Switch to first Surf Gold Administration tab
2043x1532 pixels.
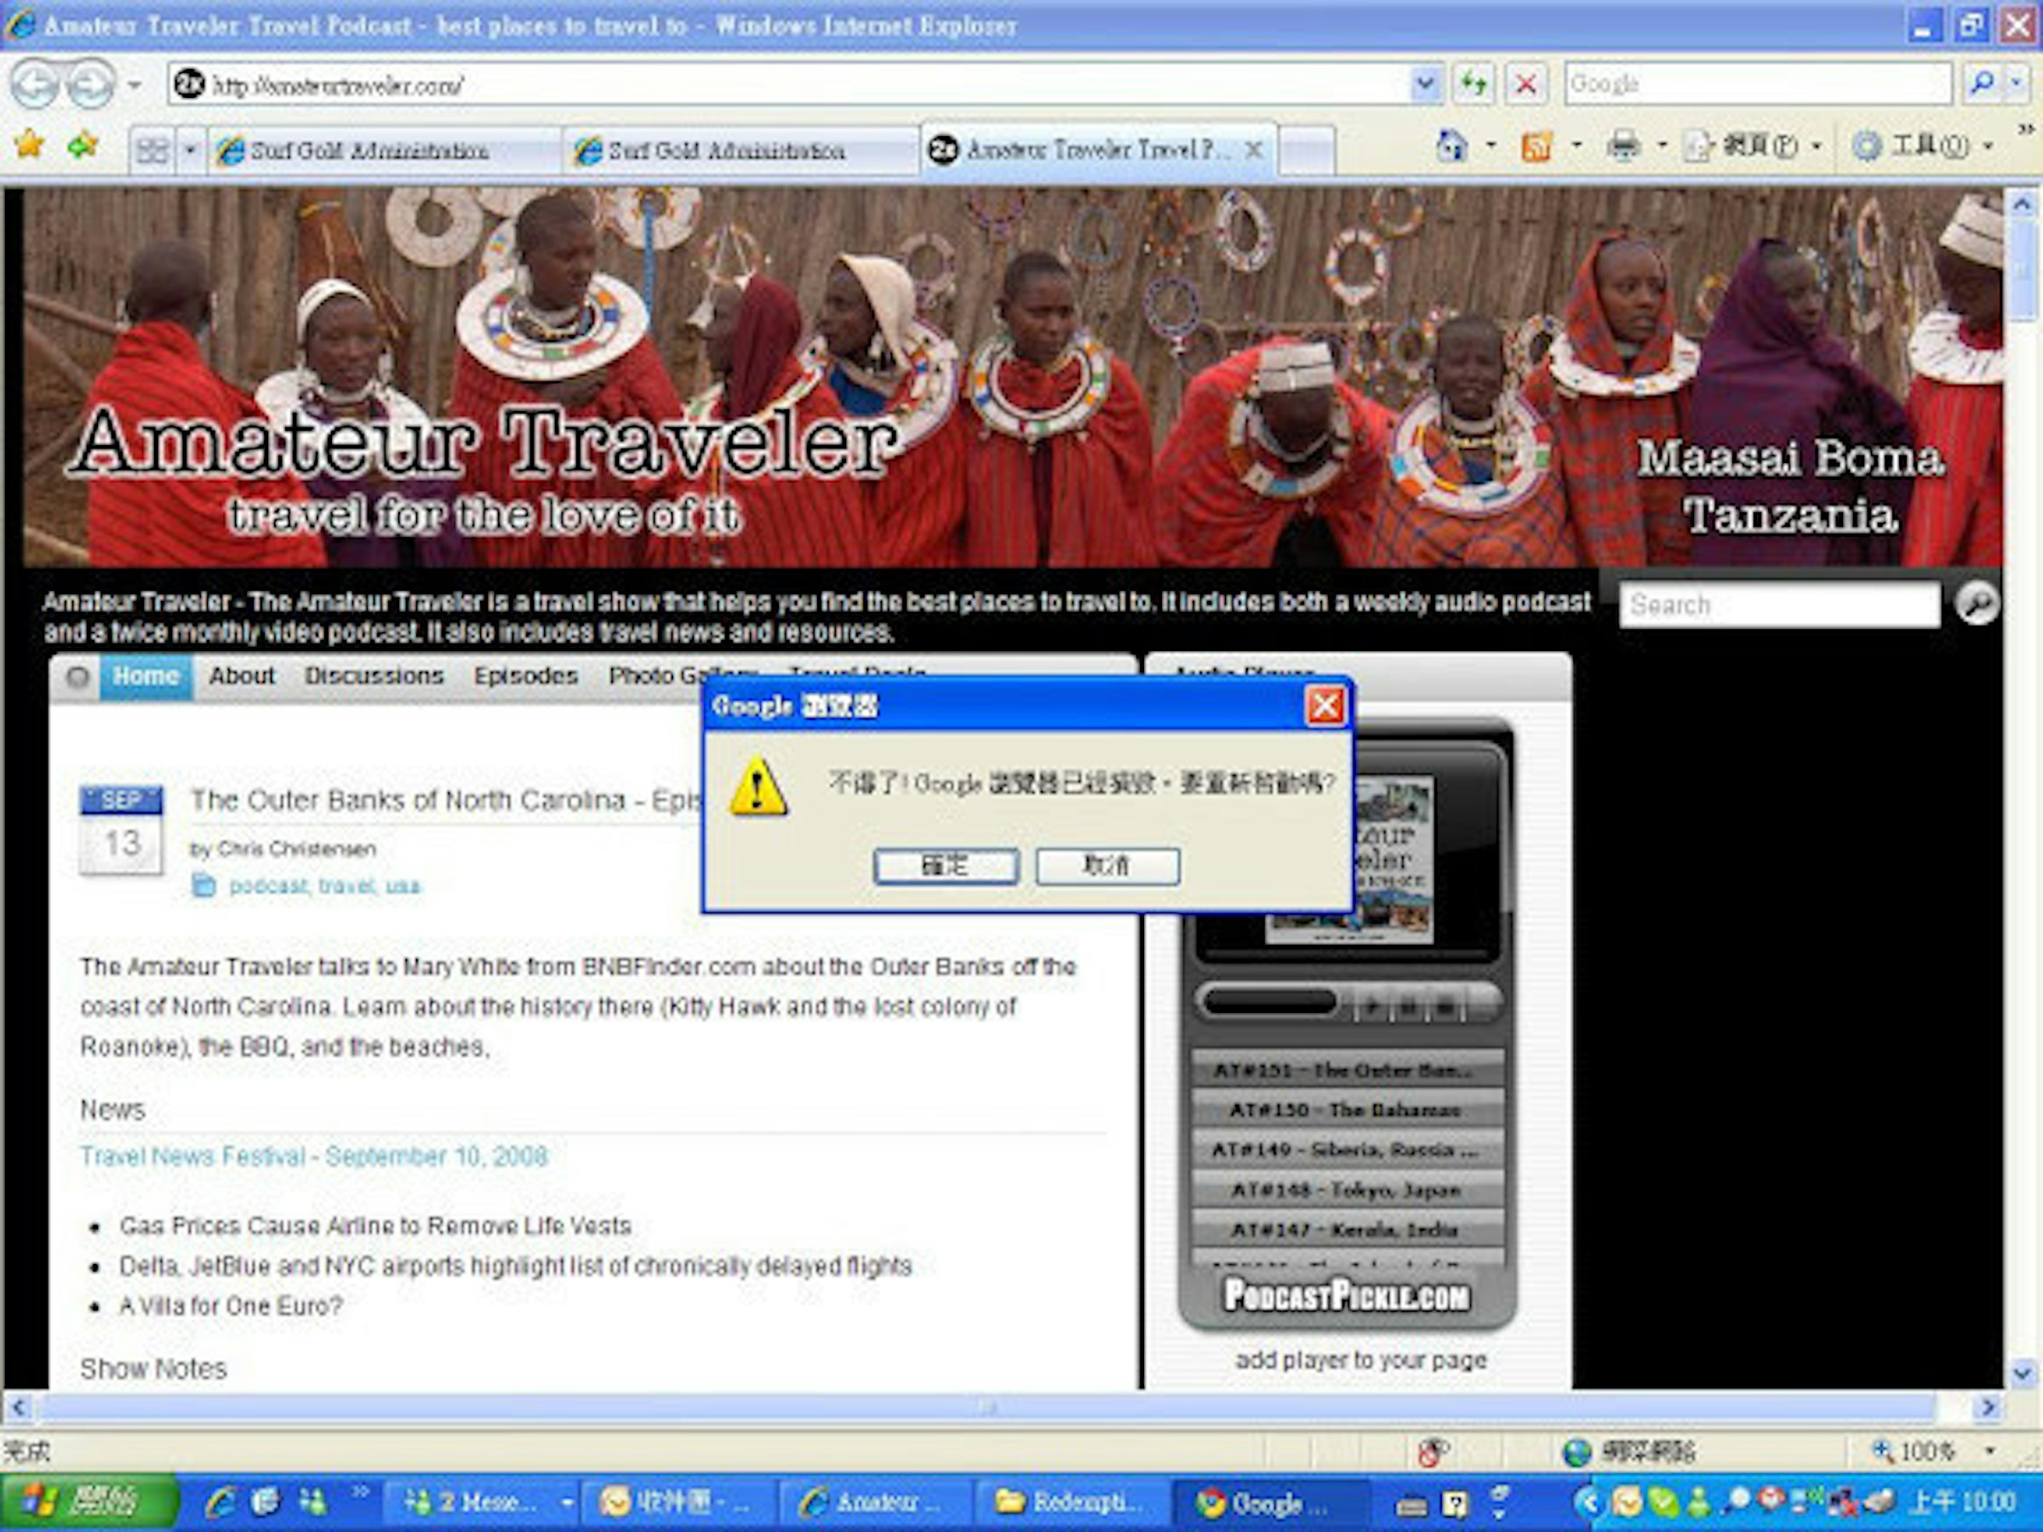(x=383, y=151)
